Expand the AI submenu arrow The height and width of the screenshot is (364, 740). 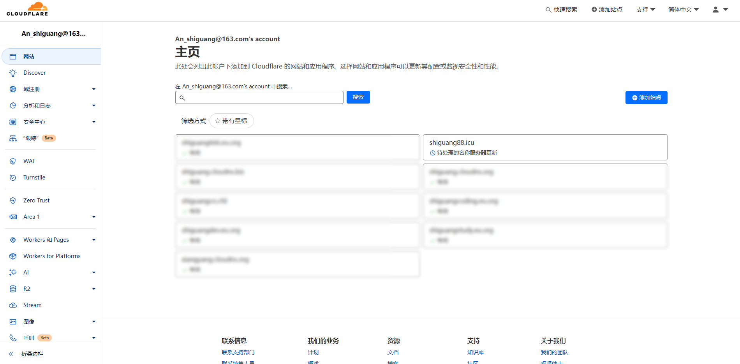click(94, 273)
